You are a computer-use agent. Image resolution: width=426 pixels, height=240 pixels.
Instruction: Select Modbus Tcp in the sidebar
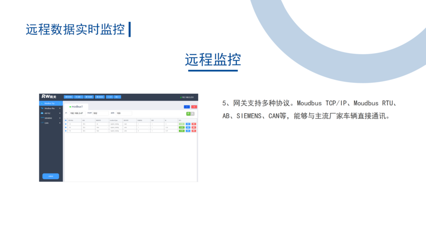pos(50,103)
